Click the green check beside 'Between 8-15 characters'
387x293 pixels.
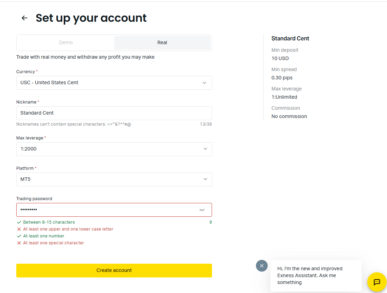tap(19, 222)
